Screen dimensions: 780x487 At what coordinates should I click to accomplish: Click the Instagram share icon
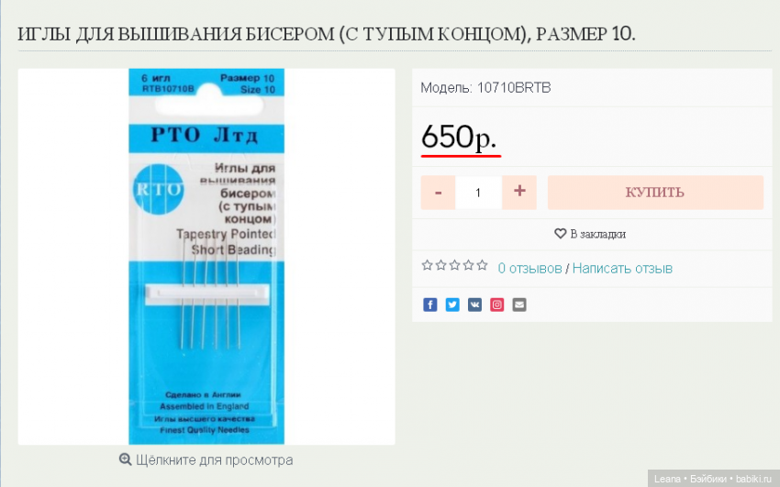click(497, 304)
